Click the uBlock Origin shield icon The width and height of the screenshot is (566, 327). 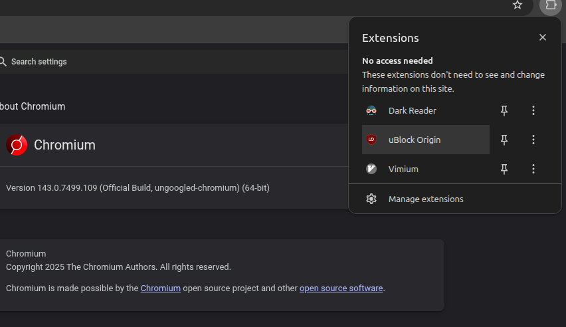point(371,140)
